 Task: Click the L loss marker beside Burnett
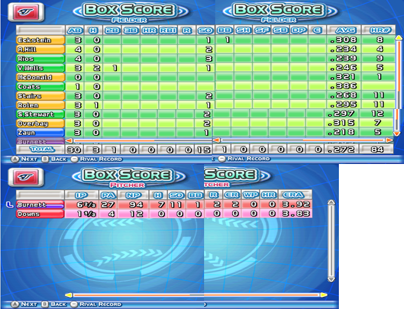point(10,205)
